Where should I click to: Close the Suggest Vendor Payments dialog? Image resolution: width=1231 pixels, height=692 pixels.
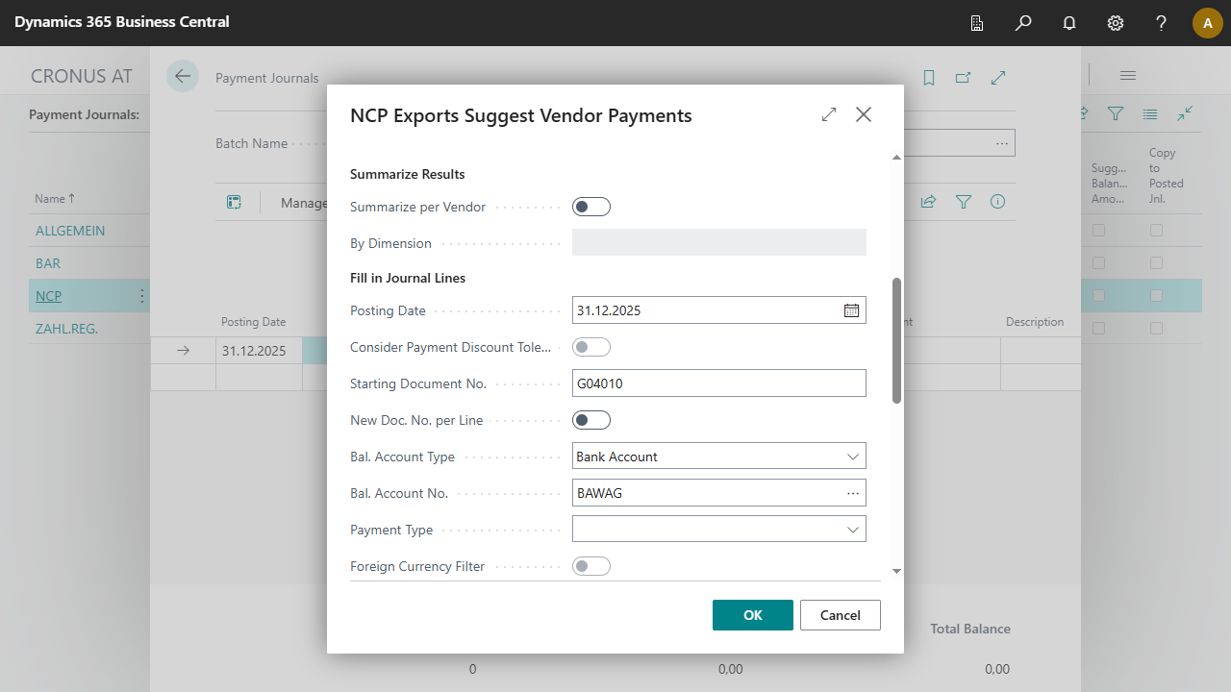coord(864,114)
